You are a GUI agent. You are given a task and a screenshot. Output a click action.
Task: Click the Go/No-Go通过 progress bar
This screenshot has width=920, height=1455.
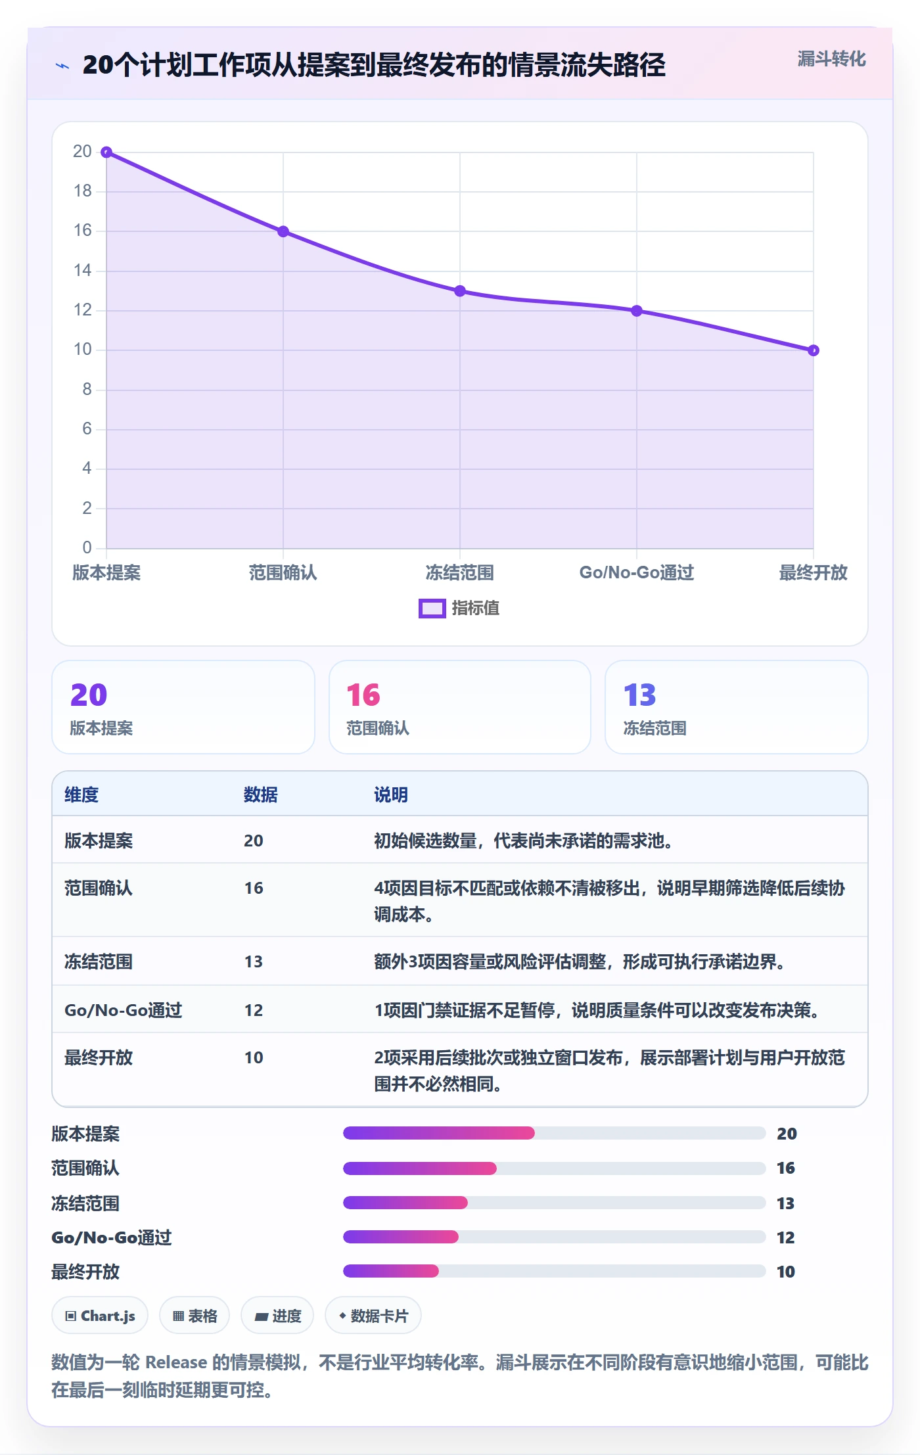point(554,1237)
